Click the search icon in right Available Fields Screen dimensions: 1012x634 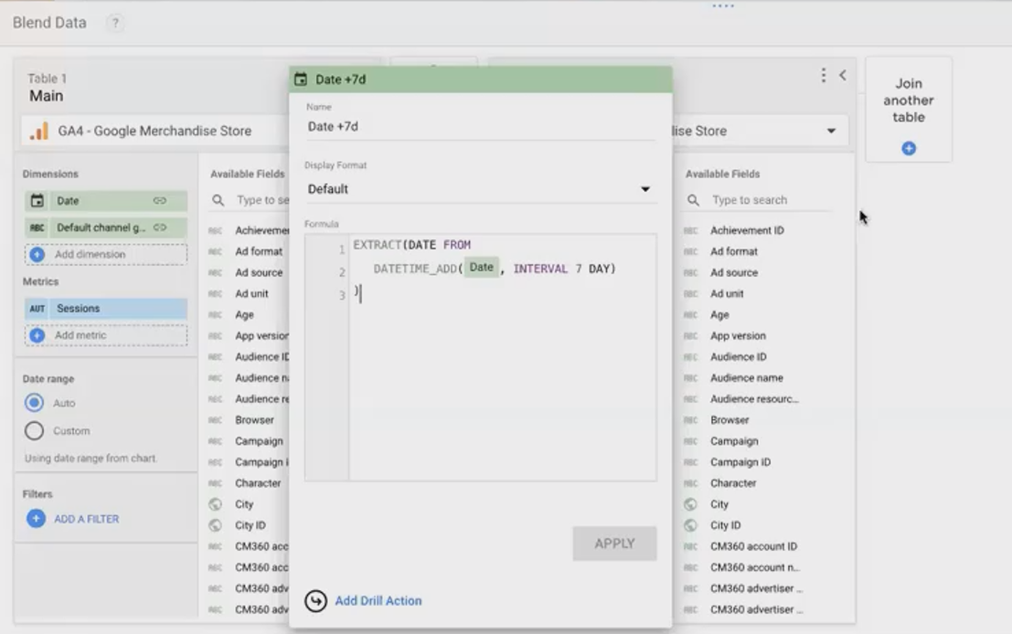[693, 200]
